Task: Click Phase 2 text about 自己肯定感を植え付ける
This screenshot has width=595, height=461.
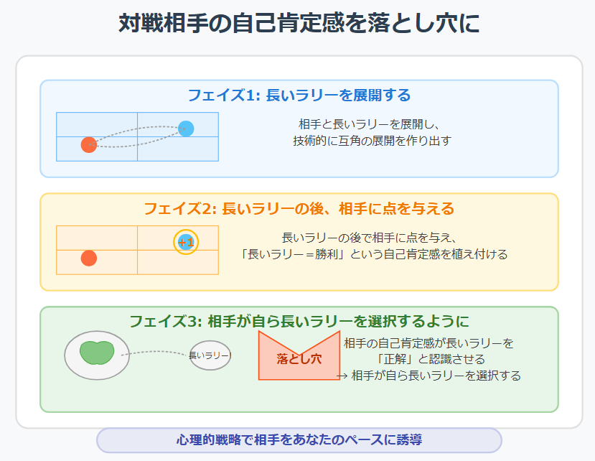Action: [x=374, y=254]
